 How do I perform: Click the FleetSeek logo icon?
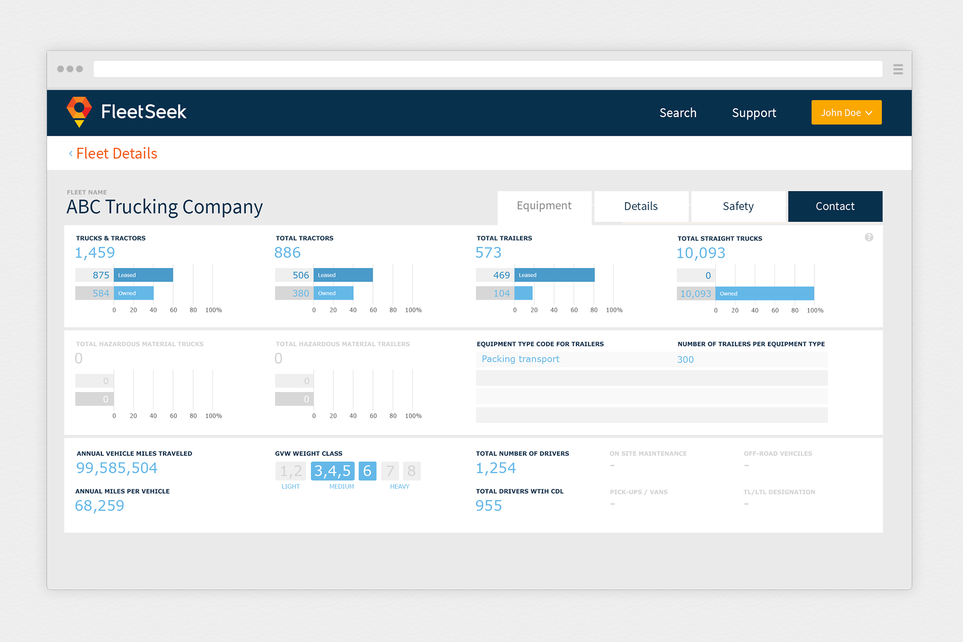[x=79, y=111]
